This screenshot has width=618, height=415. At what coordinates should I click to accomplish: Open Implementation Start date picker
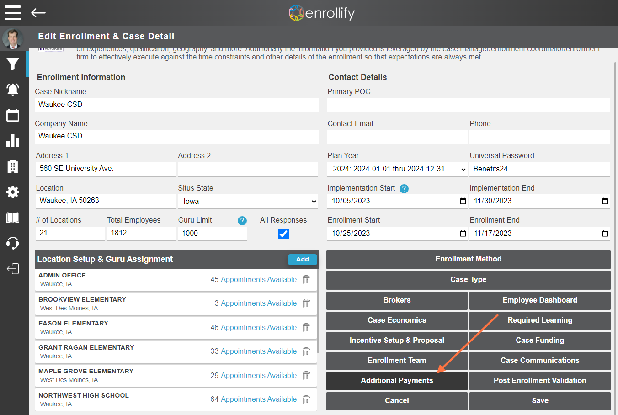coord(463,201)
